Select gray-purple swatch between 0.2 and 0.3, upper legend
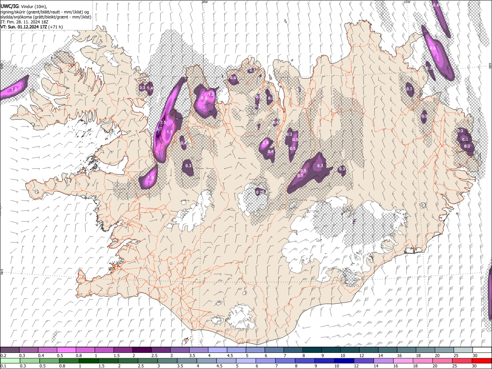492x369 pixels. pos(10,350)
